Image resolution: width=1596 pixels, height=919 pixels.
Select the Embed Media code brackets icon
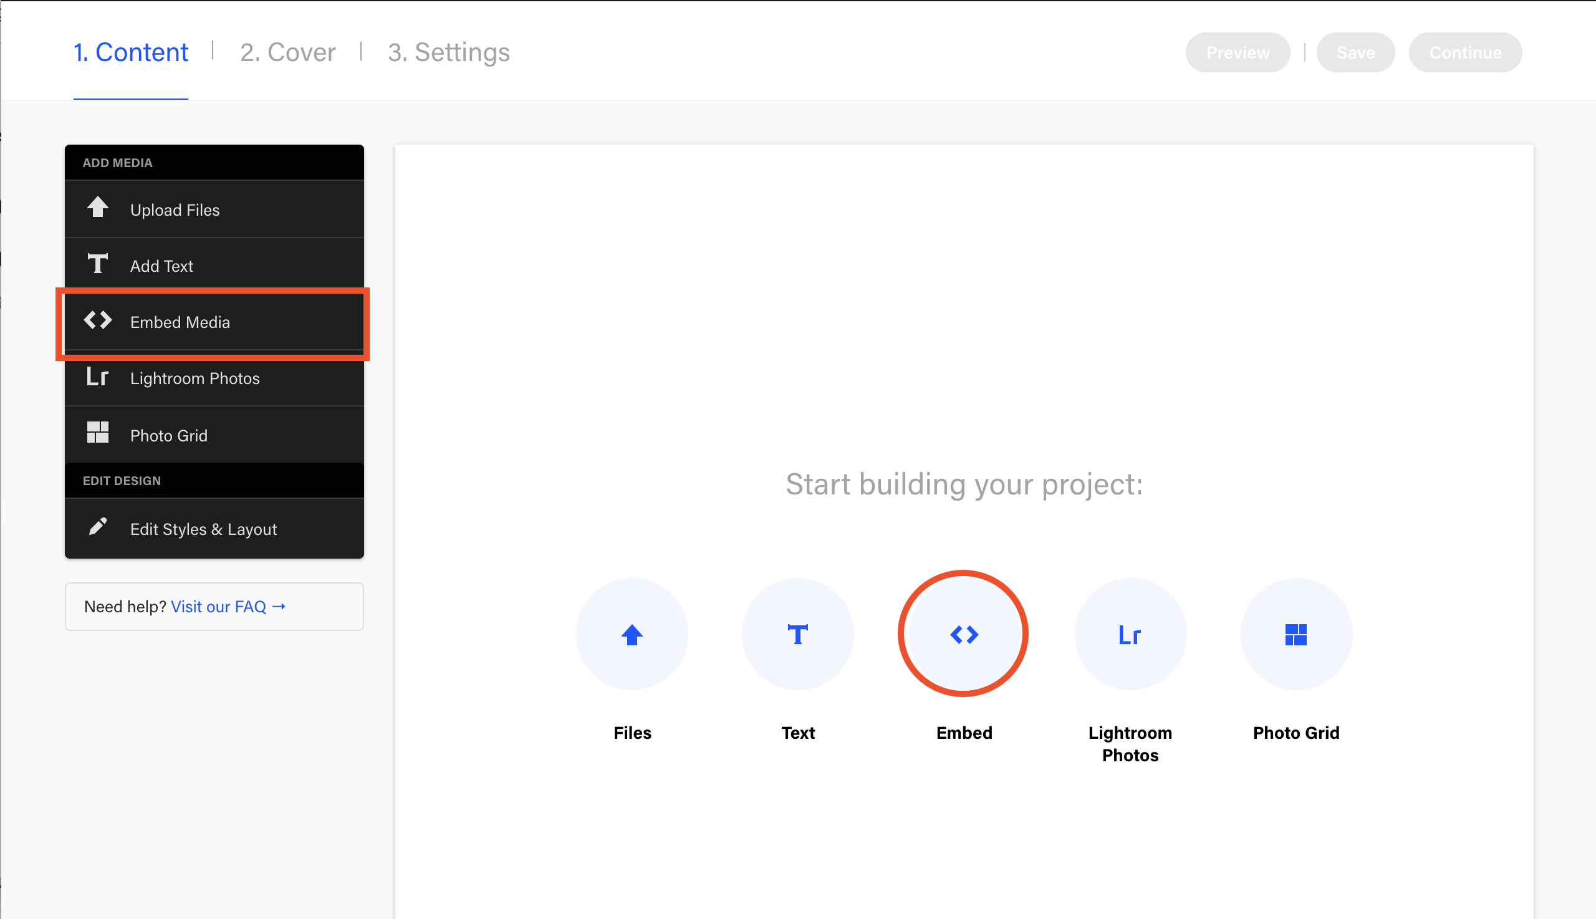point(99,320)
